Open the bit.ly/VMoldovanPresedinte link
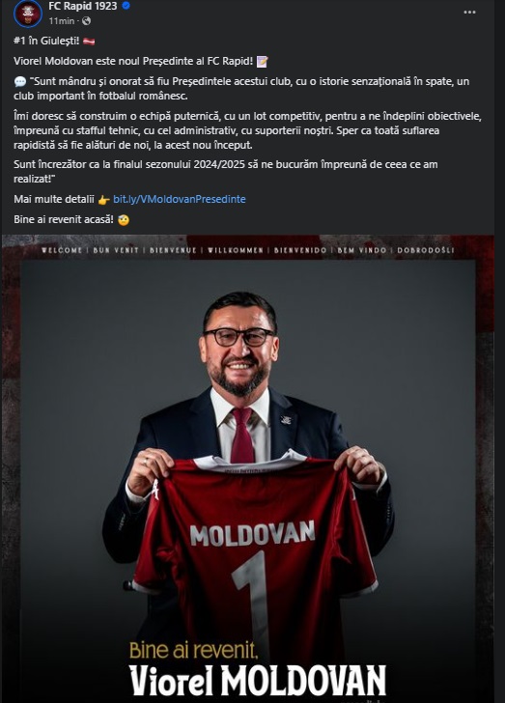This screenshot has width=505, height=703. (180, 199)
